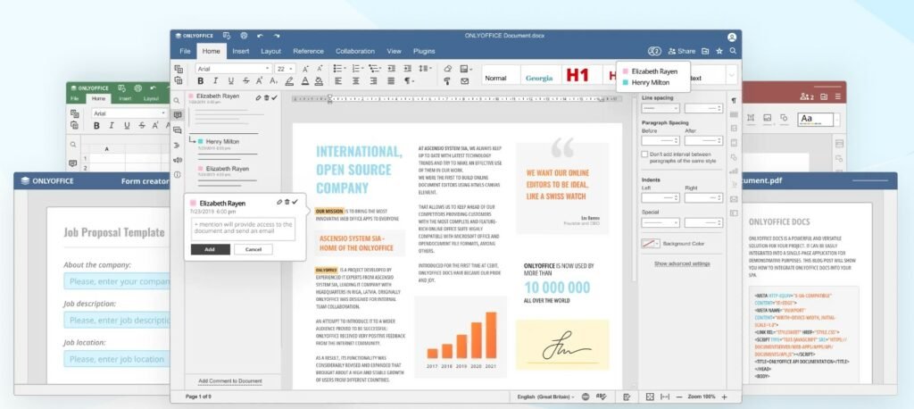
Task: Click the zoom in plus in status bar
Action: tap(725, 396)
